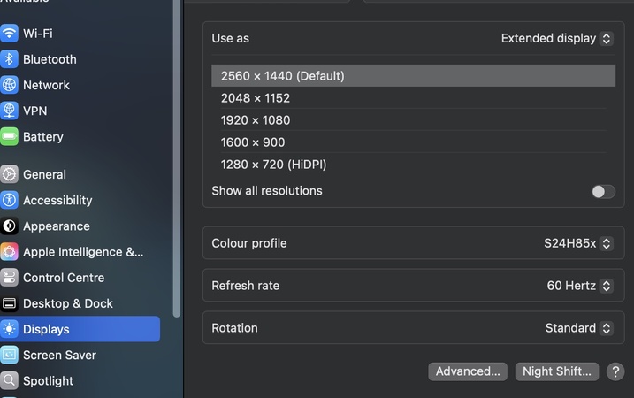Open the Wi-Fi label in sidebar
Screen dimensions: 634x398
pyautogui.click(x=38, y=34)
